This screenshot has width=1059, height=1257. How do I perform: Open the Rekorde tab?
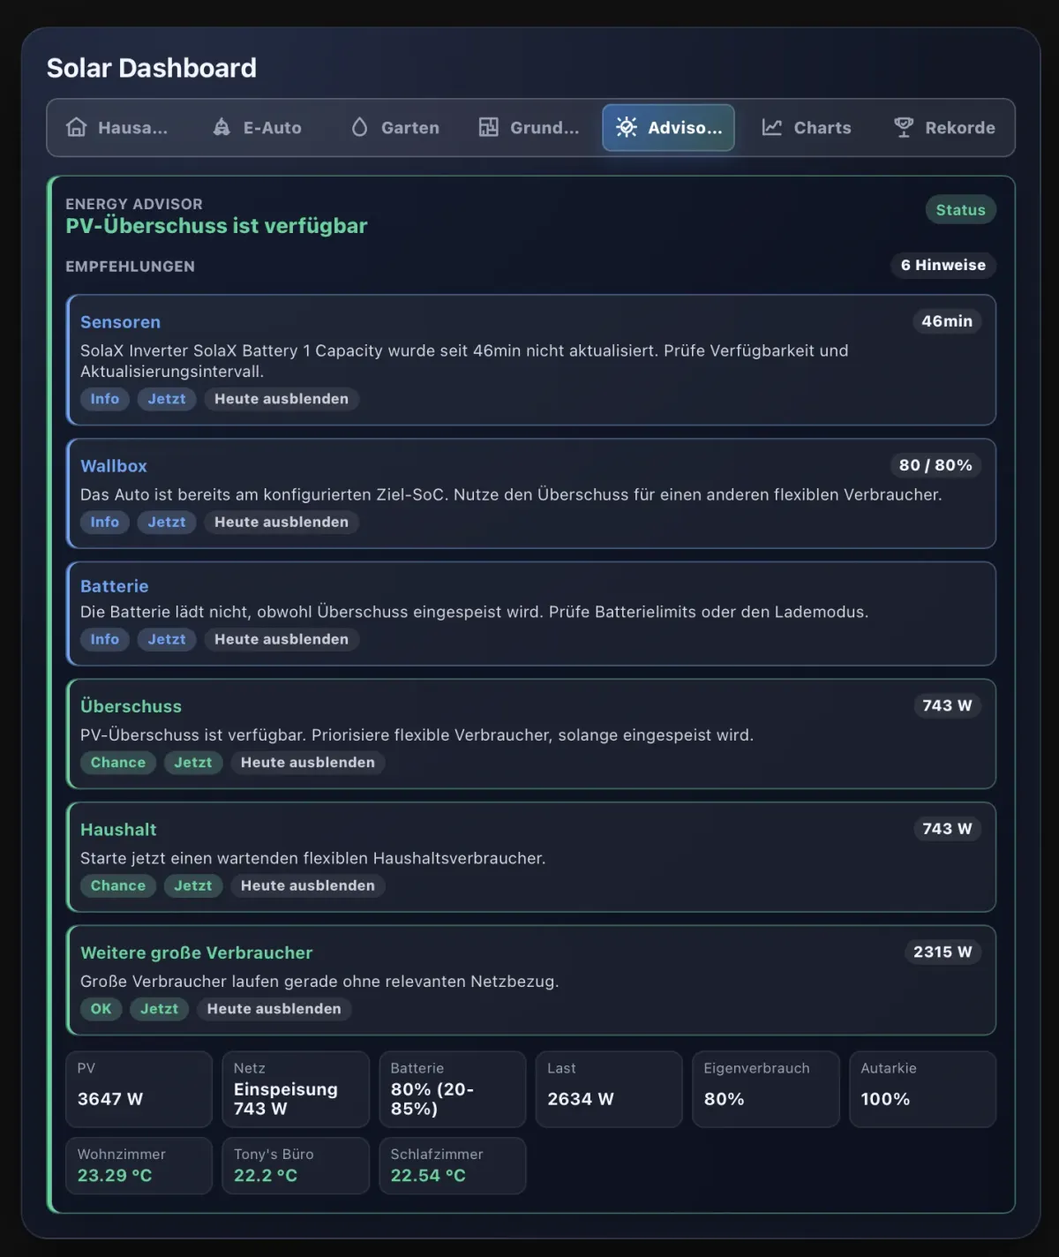945,128
